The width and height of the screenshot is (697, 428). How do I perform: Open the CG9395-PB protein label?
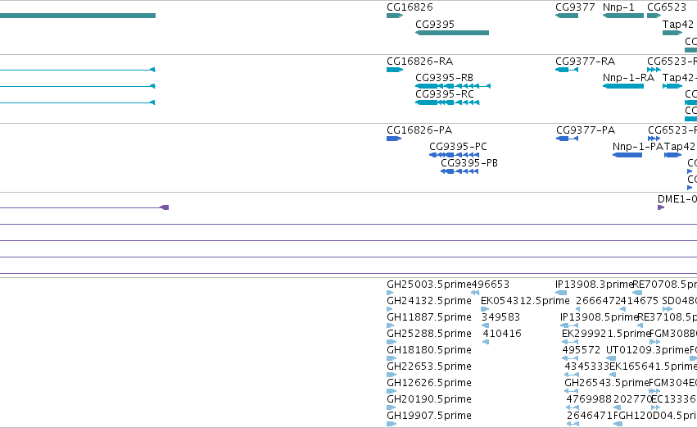point(469,163)
